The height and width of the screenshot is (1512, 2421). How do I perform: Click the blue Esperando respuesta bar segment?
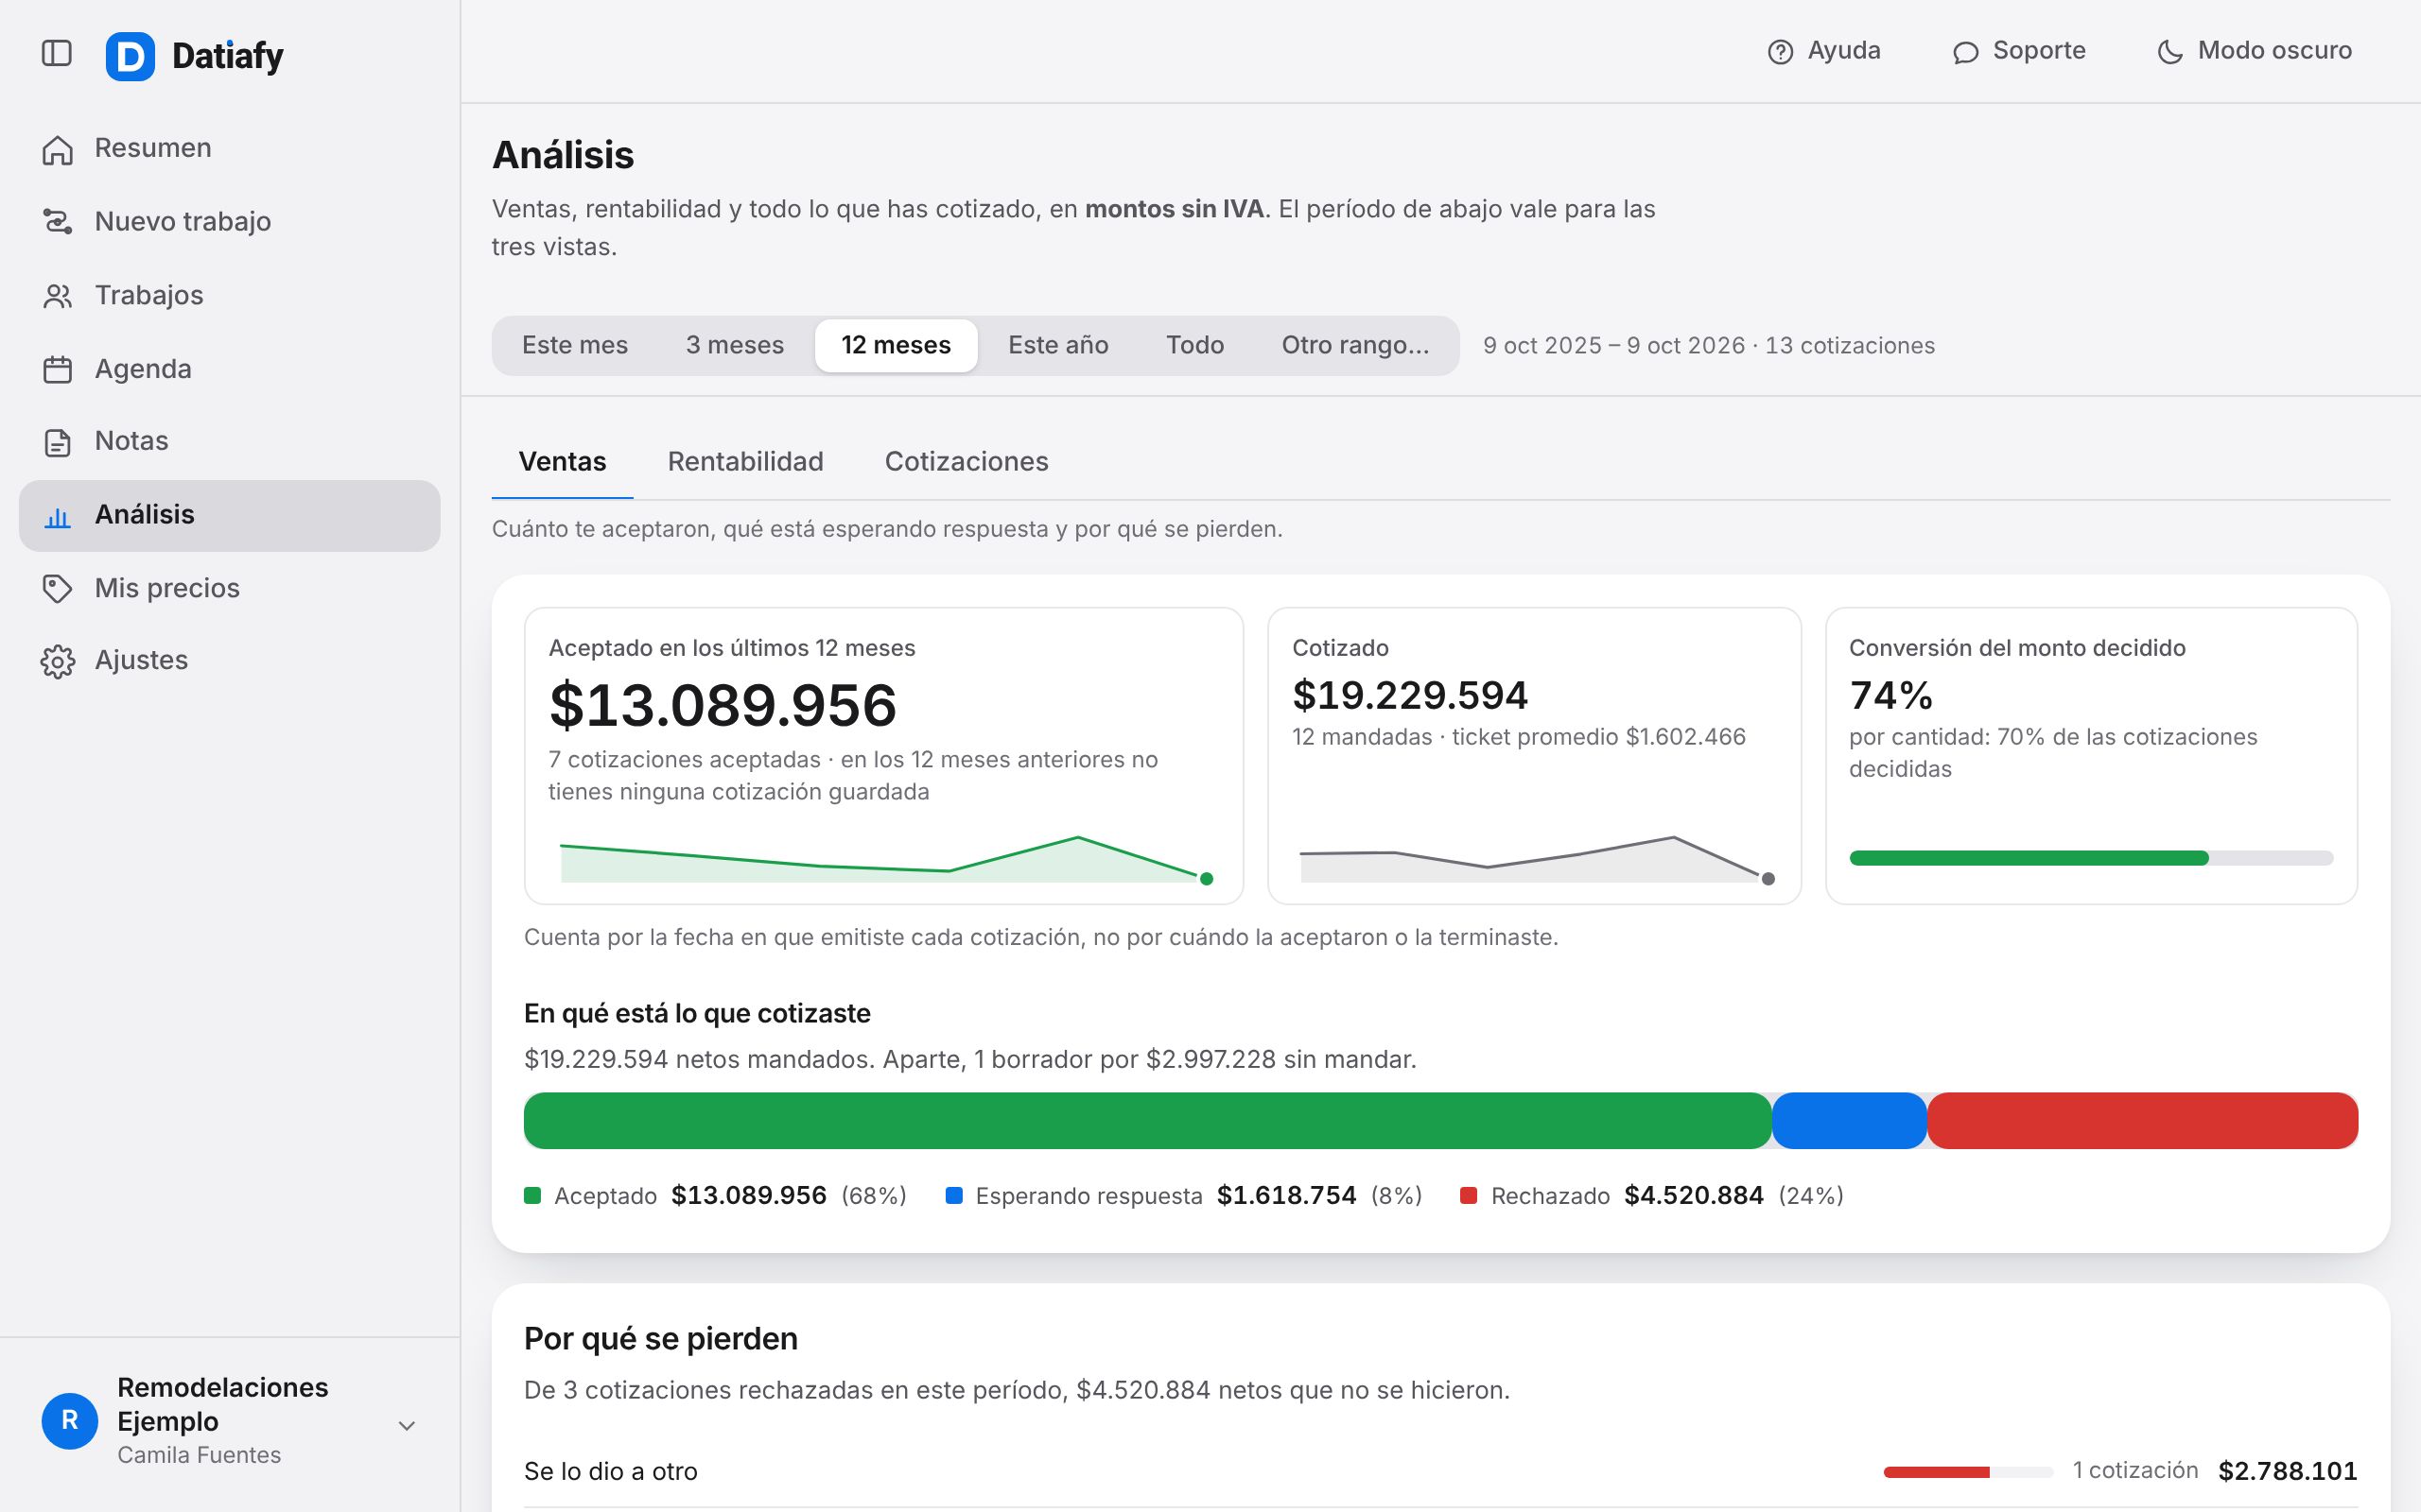pyautogui.click(x=1849, y=1120)
